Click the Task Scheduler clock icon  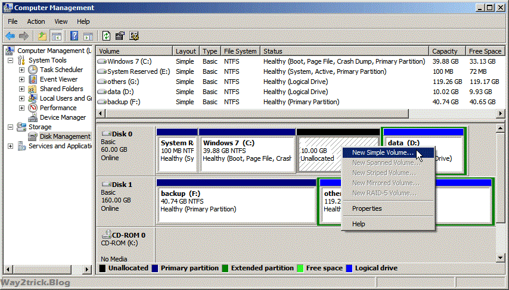tap(32, 70)
